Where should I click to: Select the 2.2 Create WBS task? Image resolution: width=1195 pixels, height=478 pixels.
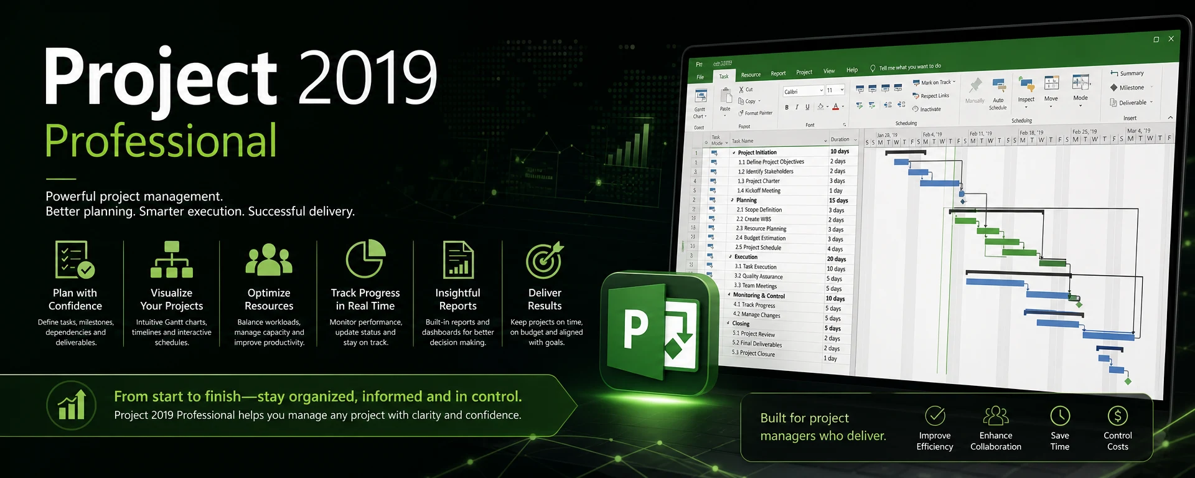click(x=754, y=219)
